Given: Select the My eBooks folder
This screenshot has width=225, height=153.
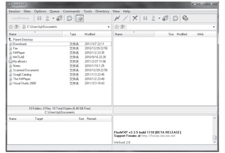Looking at the screenshot, I should pyautogui.click(x=20, y=62).
